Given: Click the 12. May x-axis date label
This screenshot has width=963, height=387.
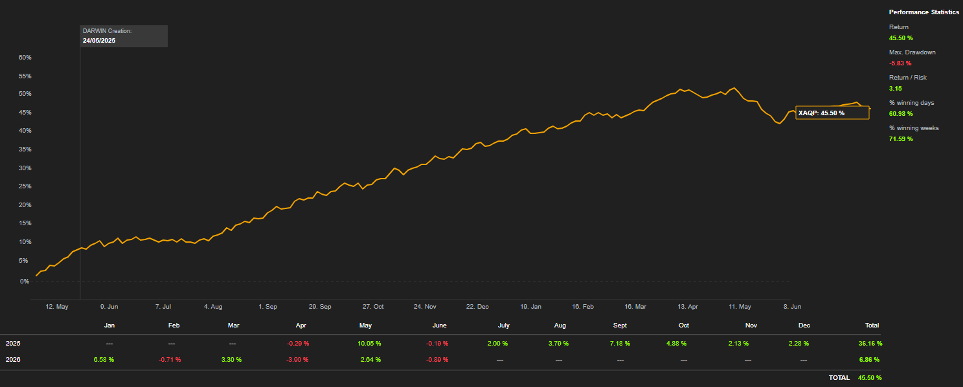Looking at the screenshot, I should (x=57, y=306).
